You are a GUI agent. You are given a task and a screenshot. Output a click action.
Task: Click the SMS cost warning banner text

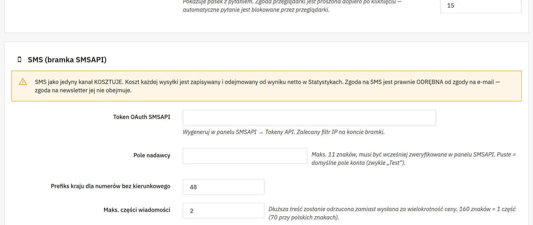point(267,86)
